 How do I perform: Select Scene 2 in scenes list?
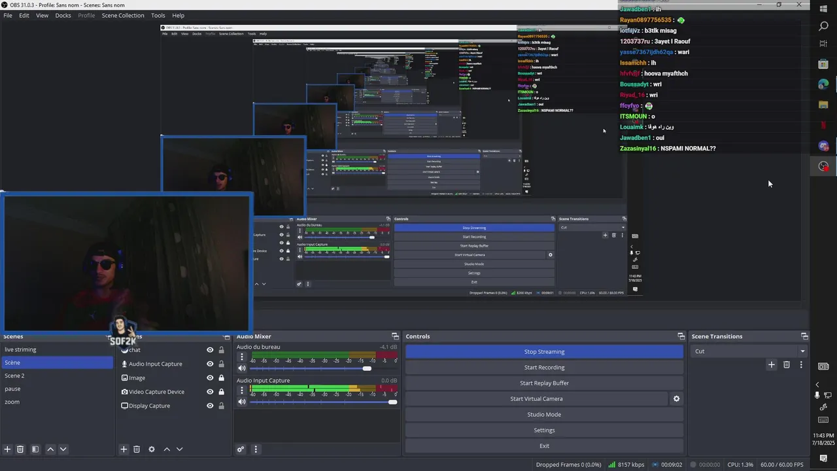(57, 376)
